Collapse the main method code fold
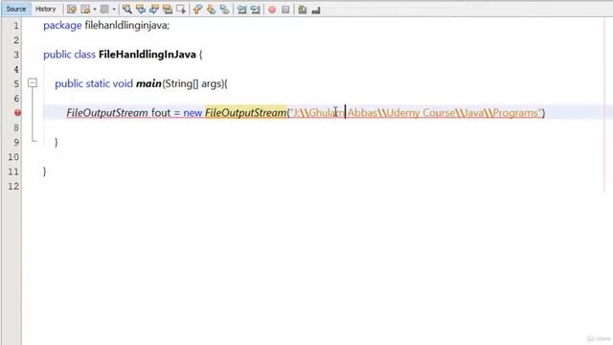This screenshot has height=345, width=613. 33,83
